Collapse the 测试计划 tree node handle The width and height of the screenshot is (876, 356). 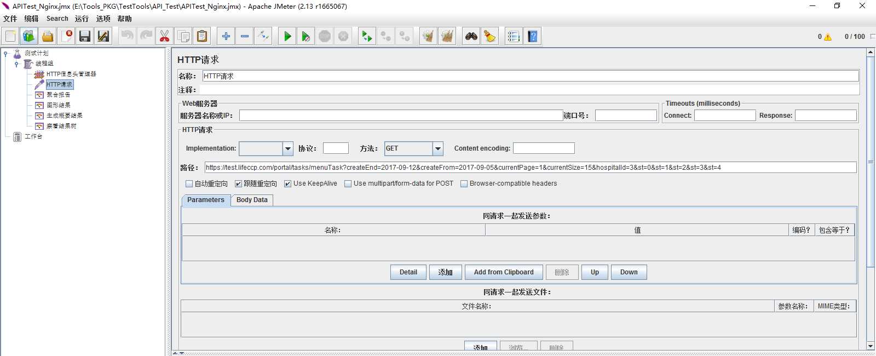pos(5,54)
